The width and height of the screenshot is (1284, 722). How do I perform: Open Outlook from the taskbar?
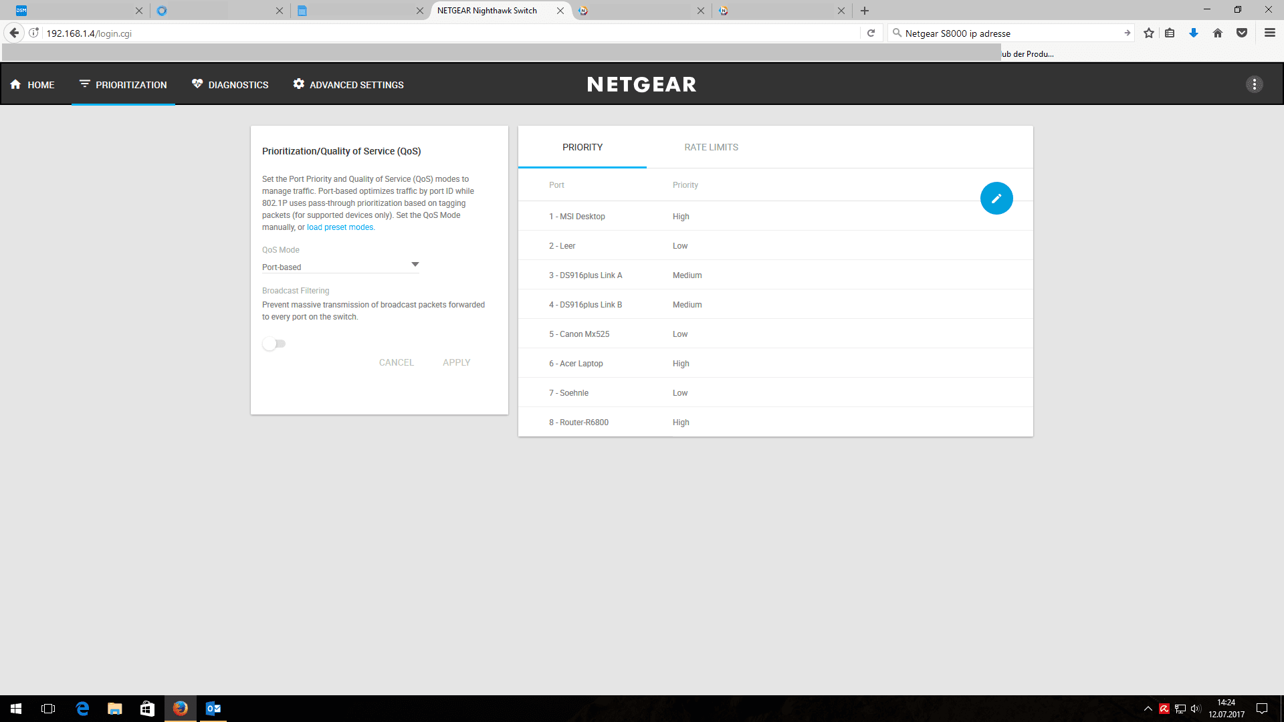[x=213, y=709]
